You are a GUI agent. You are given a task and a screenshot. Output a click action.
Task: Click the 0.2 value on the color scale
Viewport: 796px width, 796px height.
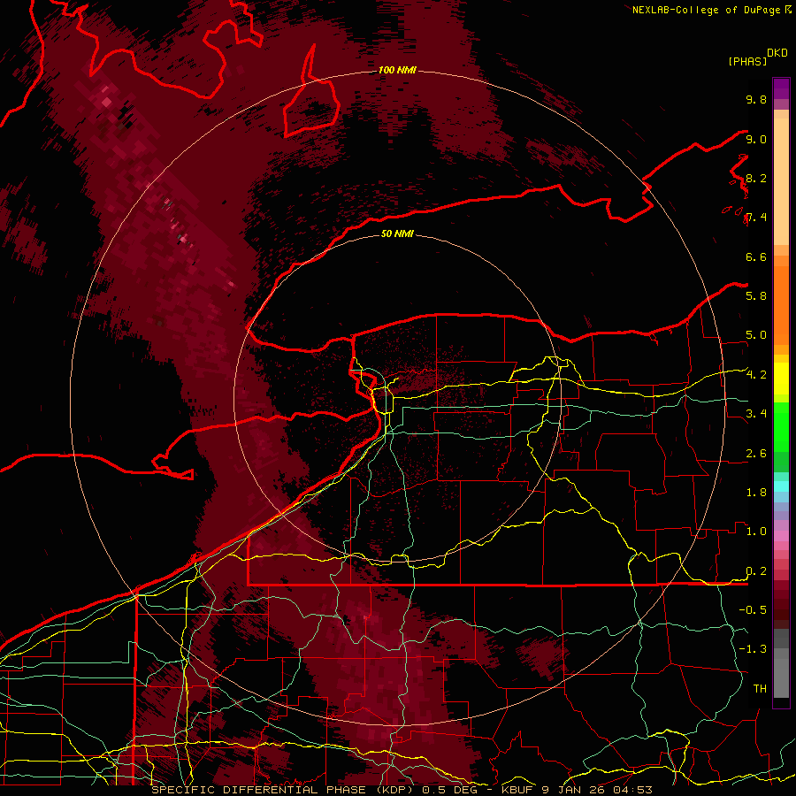[756, 571]
